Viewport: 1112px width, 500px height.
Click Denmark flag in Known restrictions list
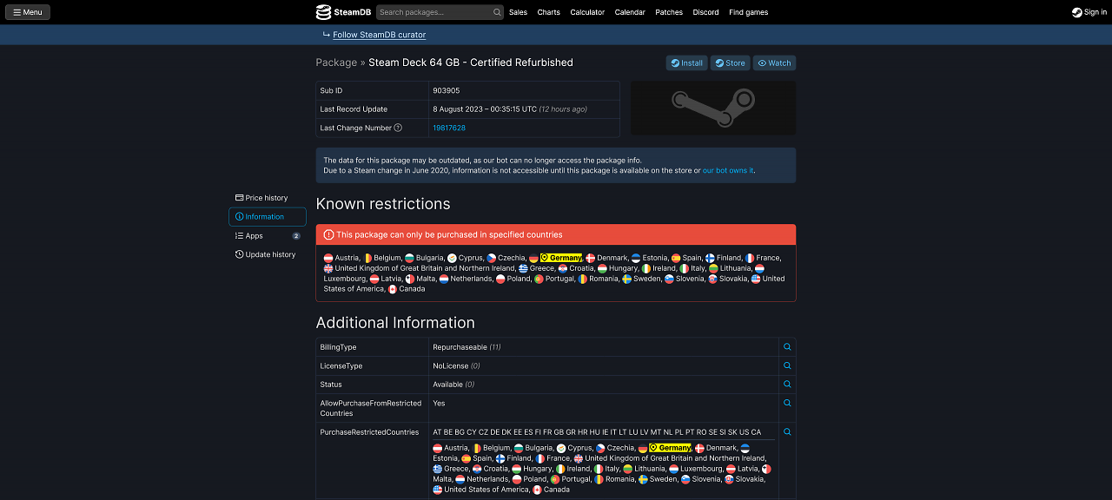click(x=590, y=258)
